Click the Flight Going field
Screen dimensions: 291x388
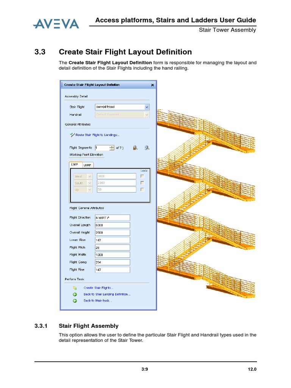(x=112, y=262)
